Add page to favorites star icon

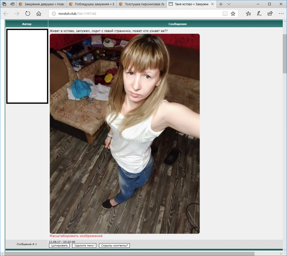click(x=233, y=14)
